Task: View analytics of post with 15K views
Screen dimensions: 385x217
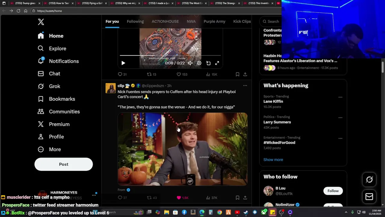Action: click(x=211, y=74)
